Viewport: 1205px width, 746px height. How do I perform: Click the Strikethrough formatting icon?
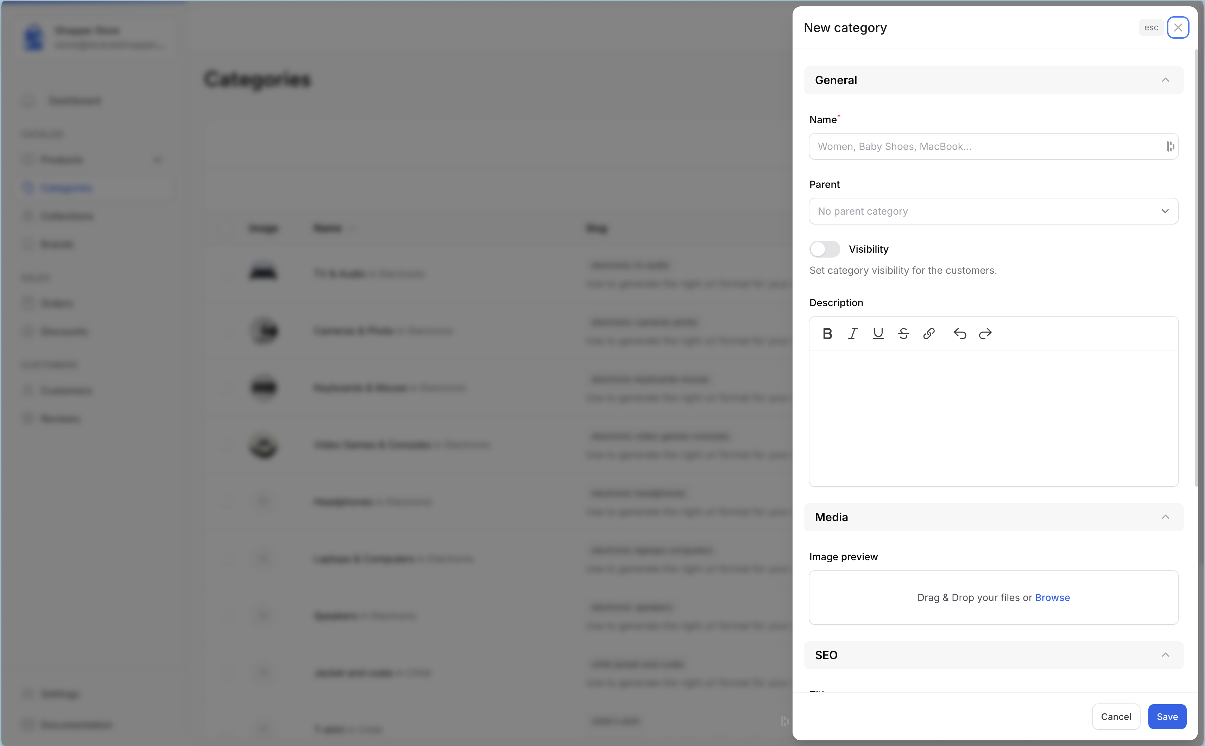pyautogui.click(x=903, y=333)
